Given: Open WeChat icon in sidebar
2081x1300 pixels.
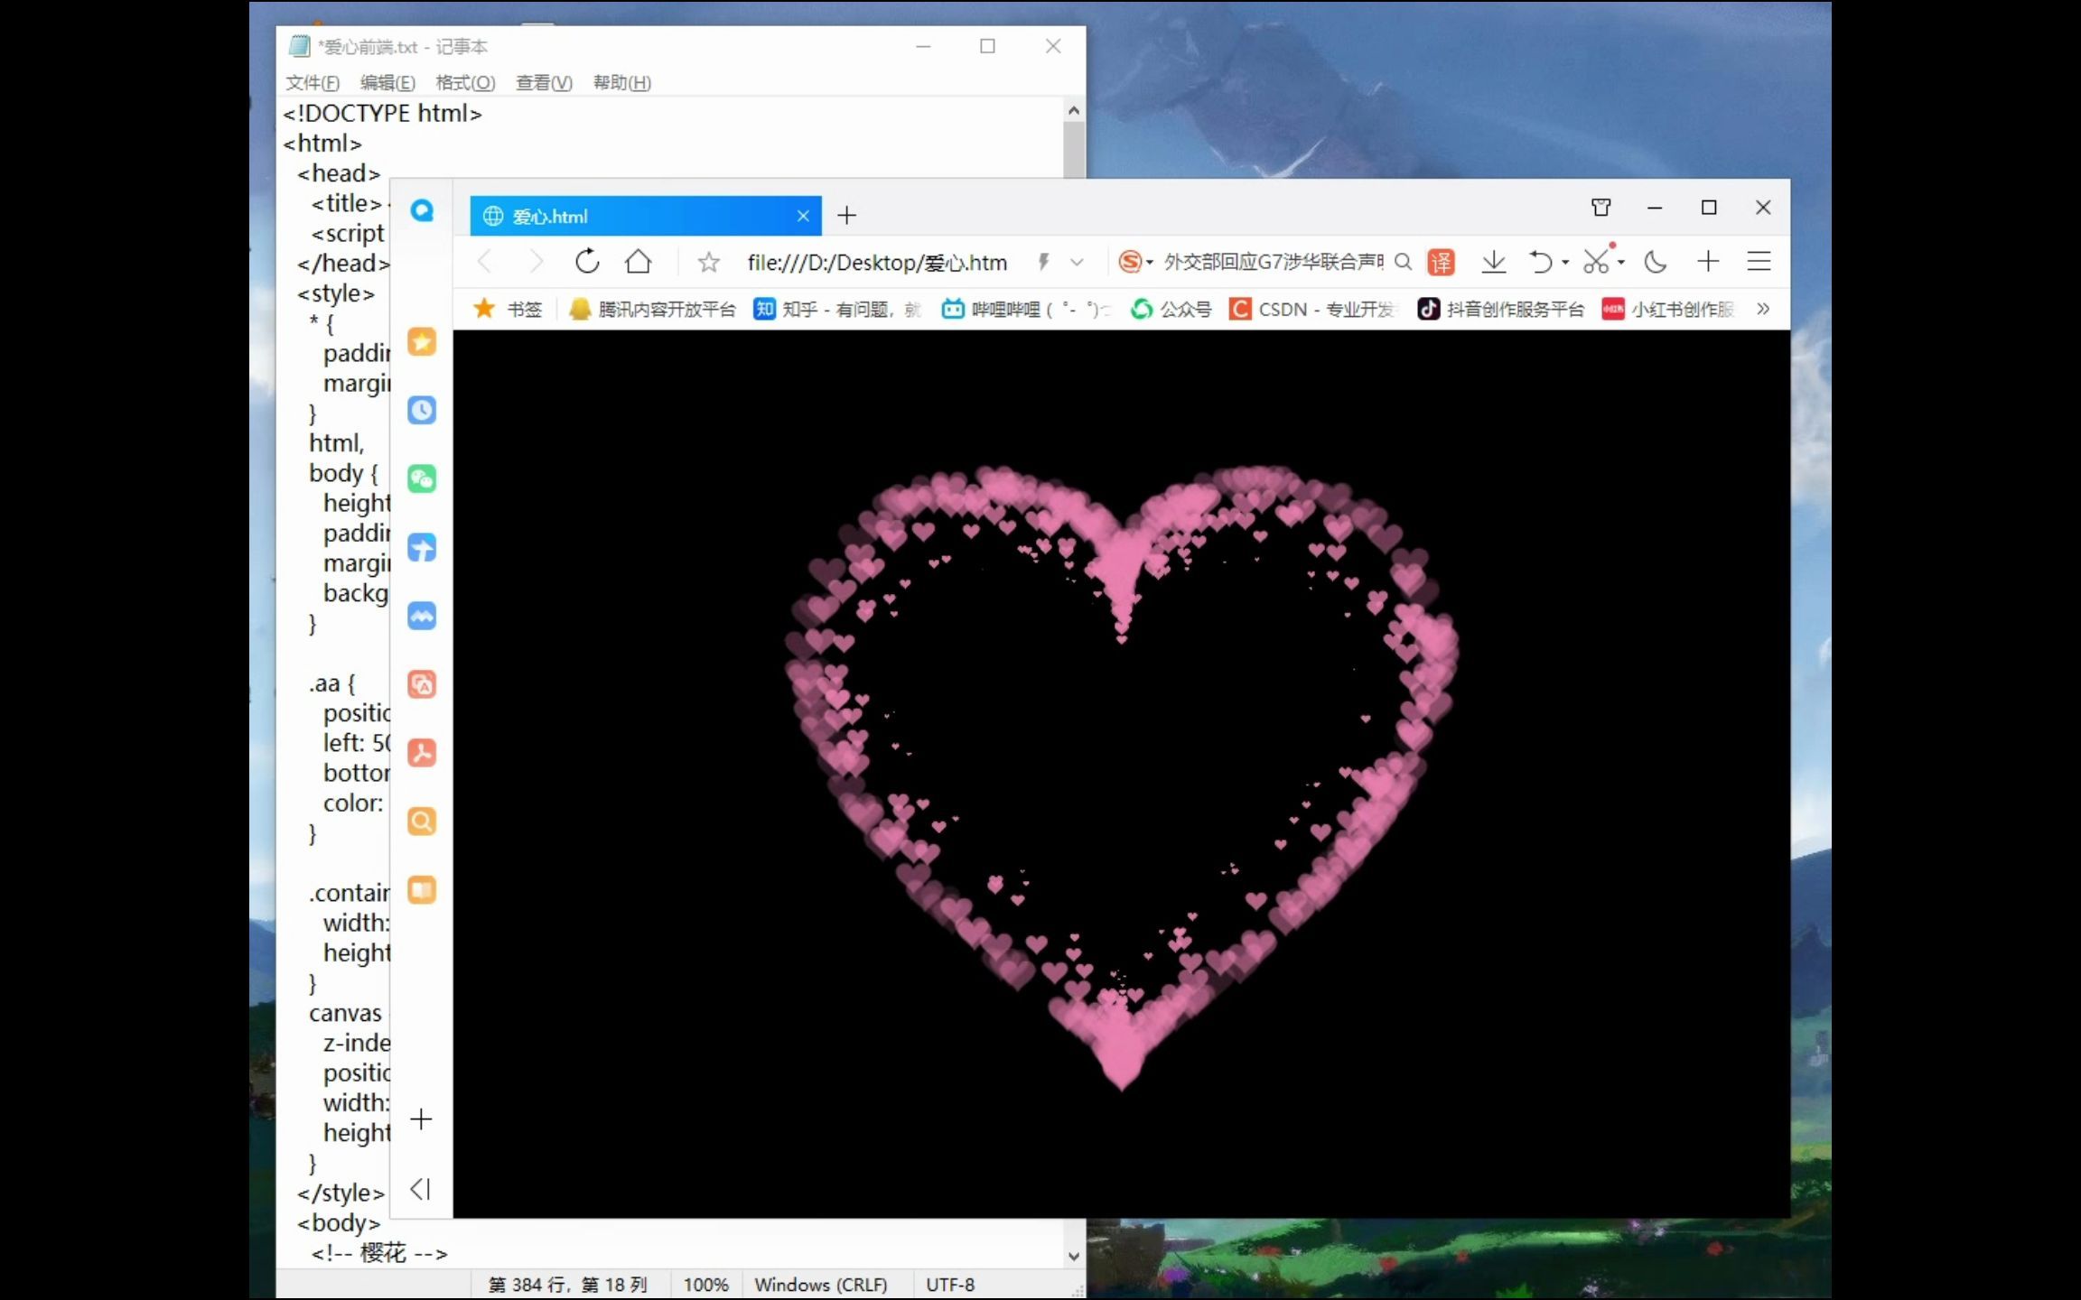Looking at the screenshot, I should tap(422, 478).
